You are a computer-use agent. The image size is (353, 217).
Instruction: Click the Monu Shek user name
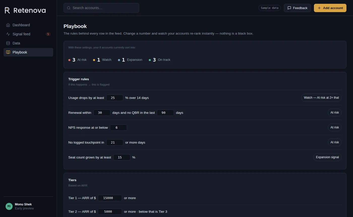tap(23, 204)
